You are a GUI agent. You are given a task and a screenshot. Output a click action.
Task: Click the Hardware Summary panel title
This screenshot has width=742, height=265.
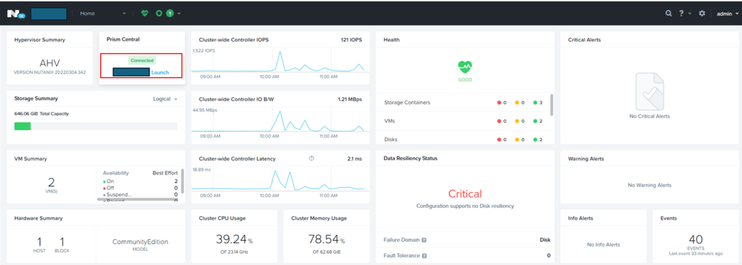click(x=38, y=218)
